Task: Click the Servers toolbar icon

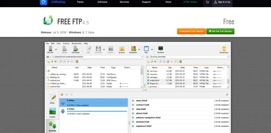Action: click(x=50, y=48)
